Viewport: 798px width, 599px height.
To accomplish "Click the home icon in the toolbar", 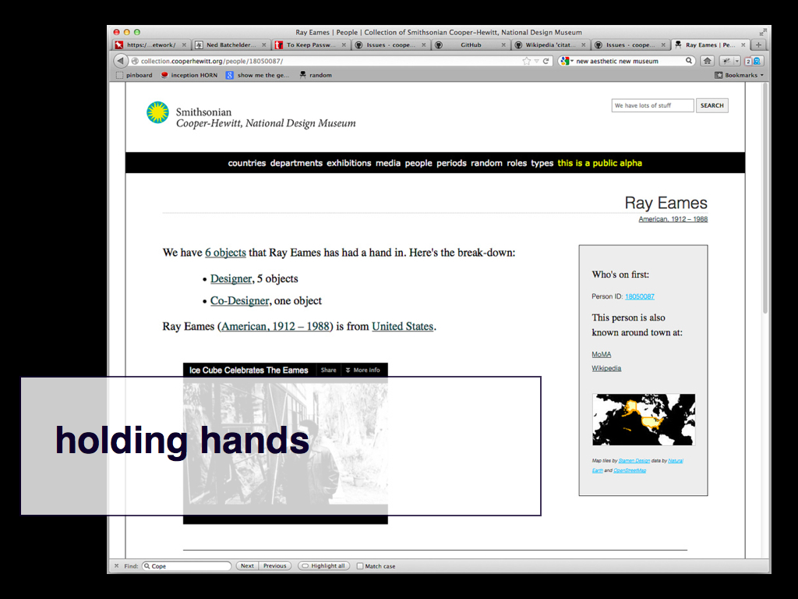I will [x=707, y=61].
